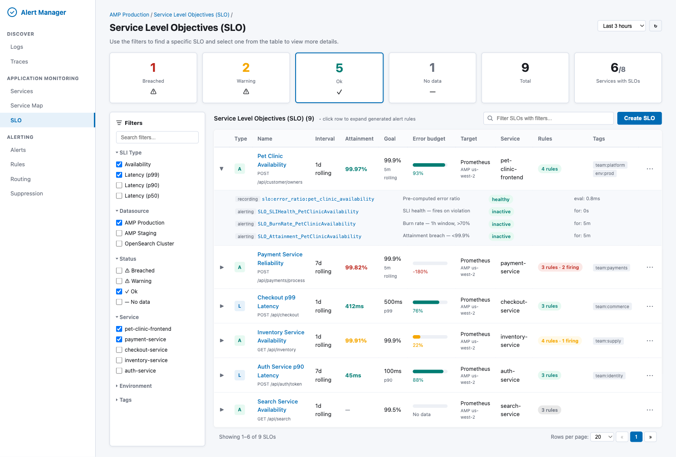
Task: Enable the AMP Staging datasource filter
Action: [119, 233]
